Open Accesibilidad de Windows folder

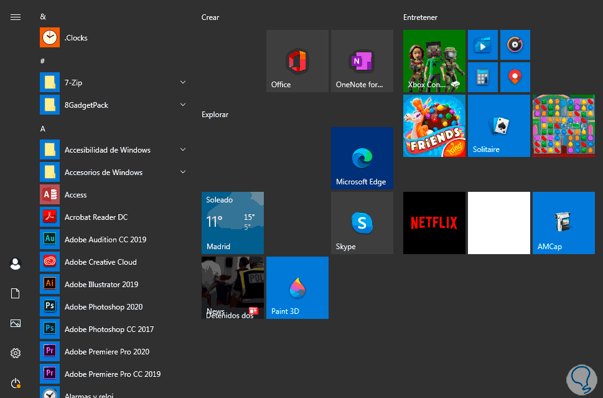pos(113,149)
